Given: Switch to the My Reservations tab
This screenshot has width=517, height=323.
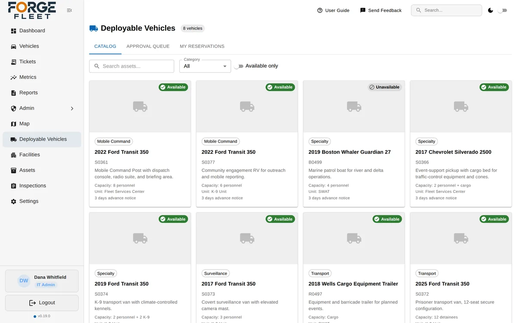Looking at the screenshot, I should click(x=202, y=47).
